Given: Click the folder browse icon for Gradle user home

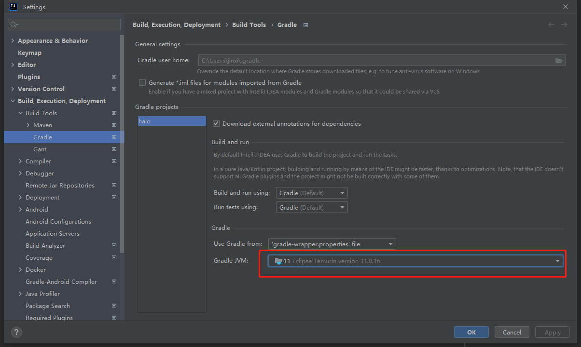Looking at the screenshot, I should click(559, 60).
